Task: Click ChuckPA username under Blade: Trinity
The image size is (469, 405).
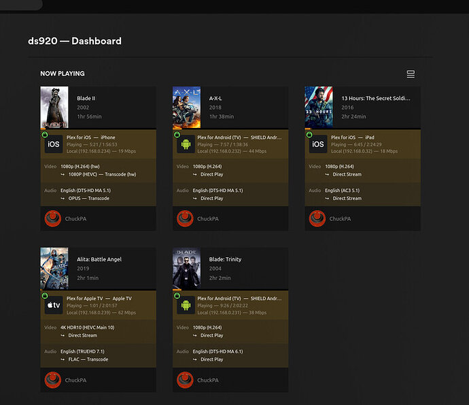Action: point(208,380)
